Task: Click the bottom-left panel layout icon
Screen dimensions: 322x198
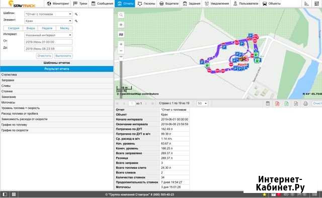Action: coord(5,194)
